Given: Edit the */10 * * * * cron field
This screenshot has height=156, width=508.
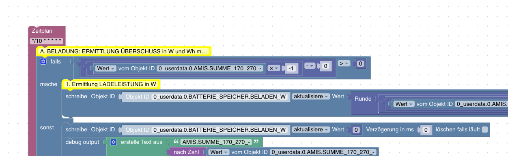Looking at the screenshot, I should tap(47, 41).
